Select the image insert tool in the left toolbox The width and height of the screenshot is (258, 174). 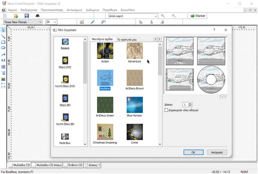tap(3, 79)
